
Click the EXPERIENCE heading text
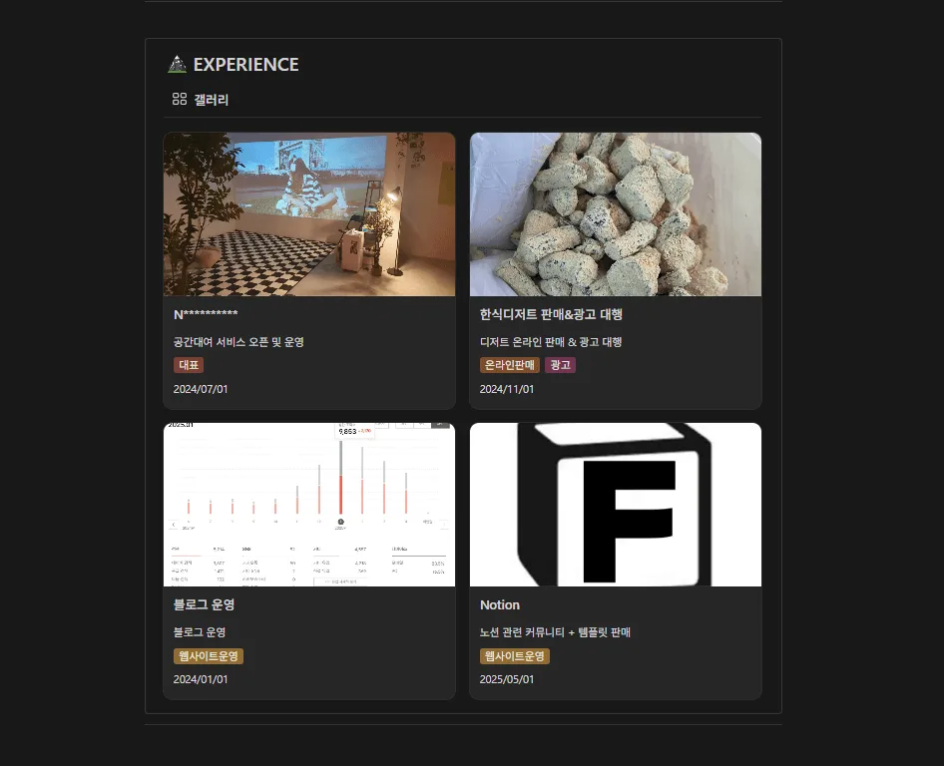(x=245, y=65)
